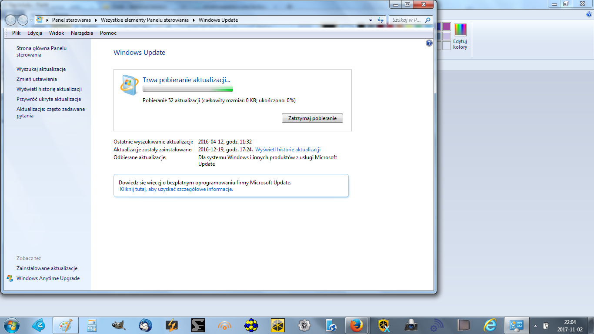This screenshot has height=334, width=594.
Task: Click the Windows Update icon next to download status
Action: pyautogui.click(x=129, y=85)
